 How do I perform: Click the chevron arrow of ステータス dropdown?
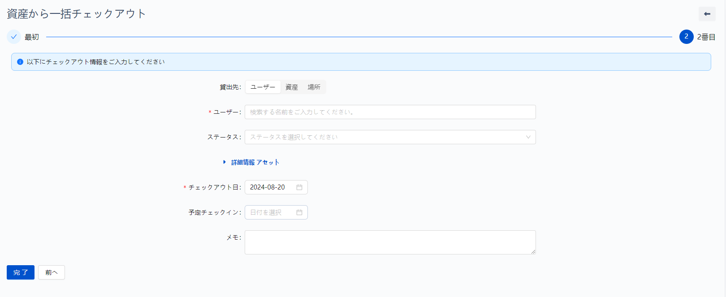click(528, 137)
